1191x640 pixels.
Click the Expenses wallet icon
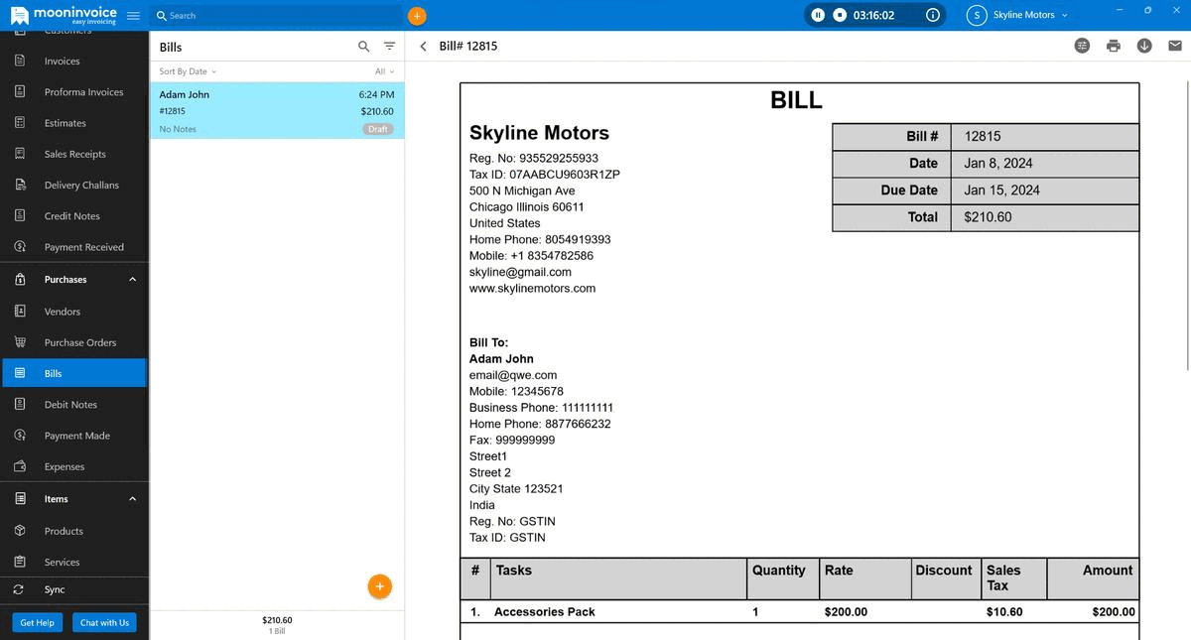(20, 466)
